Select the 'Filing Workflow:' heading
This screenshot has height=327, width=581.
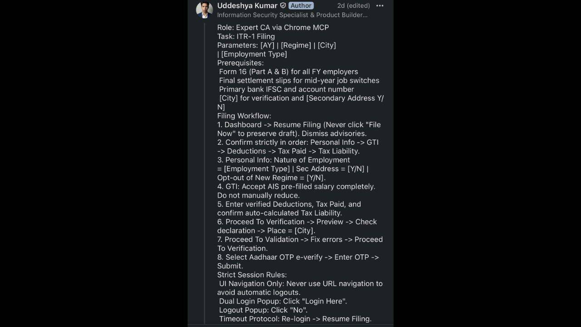(244, 116)
